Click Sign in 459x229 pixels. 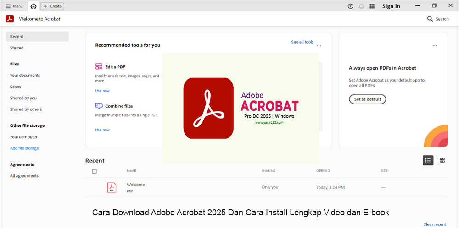point(391,6)
